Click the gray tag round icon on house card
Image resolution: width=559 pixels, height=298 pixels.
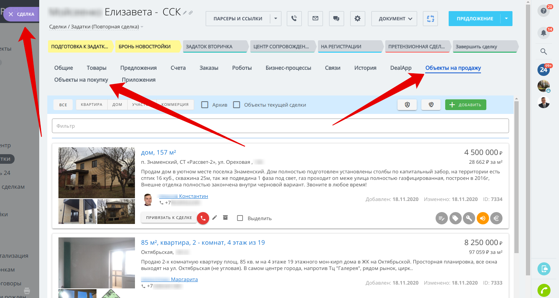pyautogui.click(x=455, y=218)
